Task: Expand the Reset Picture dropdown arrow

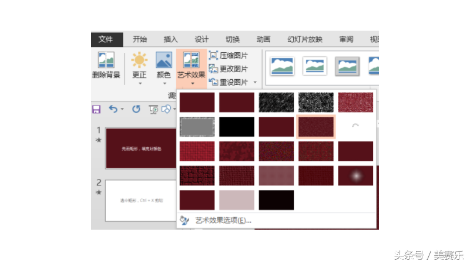Action: pos(255,82)
